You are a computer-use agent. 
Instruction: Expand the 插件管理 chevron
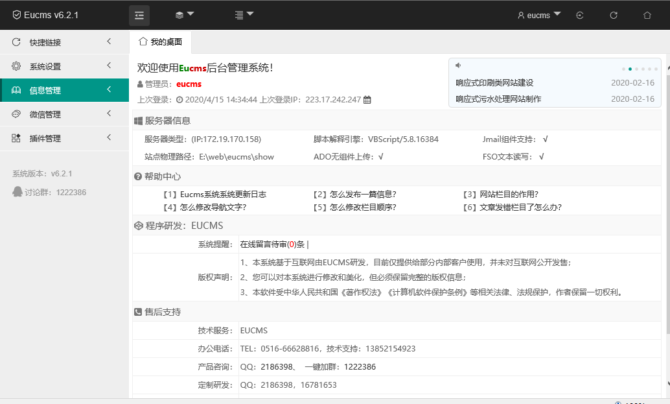[x=109, y=137]
